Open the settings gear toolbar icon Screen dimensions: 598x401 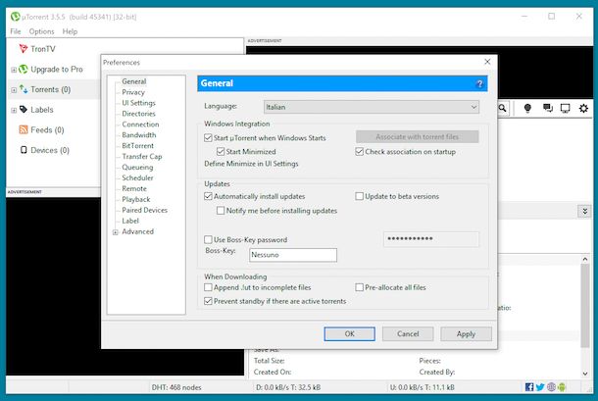click(583, 109)
